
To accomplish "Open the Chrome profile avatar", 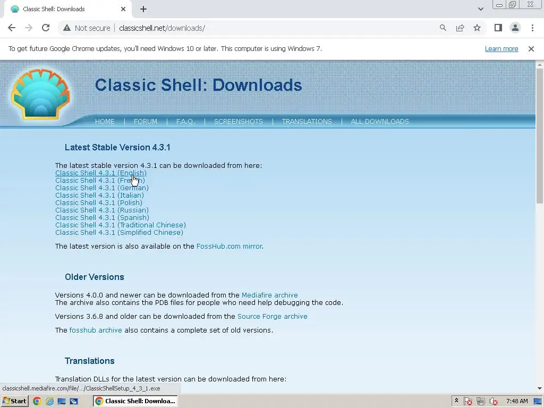I will (515, 28).
